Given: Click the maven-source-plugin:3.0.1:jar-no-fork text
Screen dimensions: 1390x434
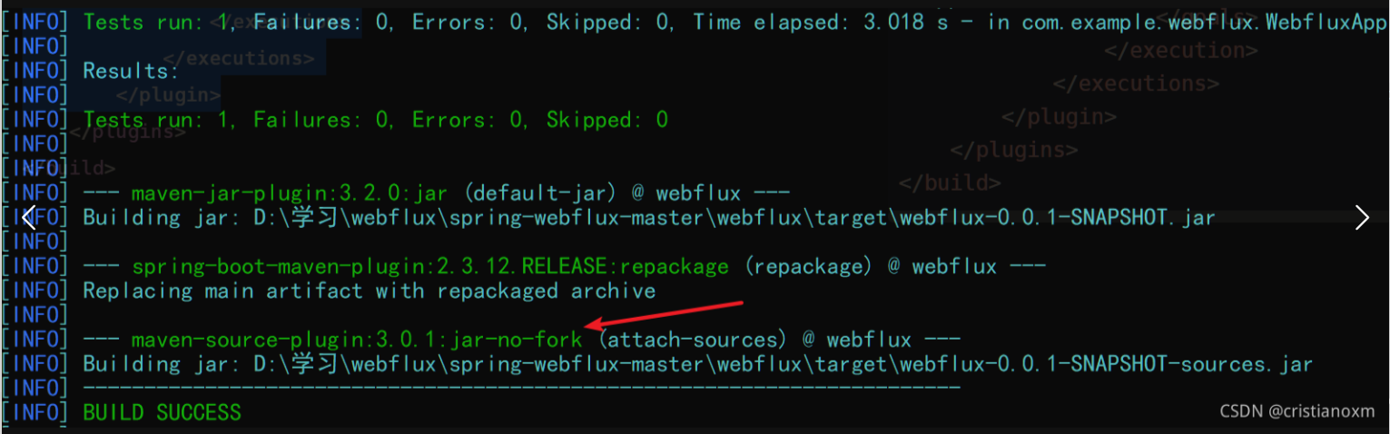Looking at the screenshot, I should click(x=357, y=340).
